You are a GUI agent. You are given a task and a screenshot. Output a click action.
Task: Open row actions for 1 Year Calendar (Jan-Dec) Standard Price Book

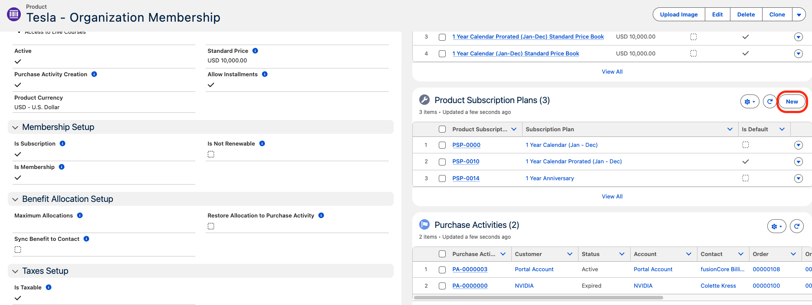click(799, 54)
